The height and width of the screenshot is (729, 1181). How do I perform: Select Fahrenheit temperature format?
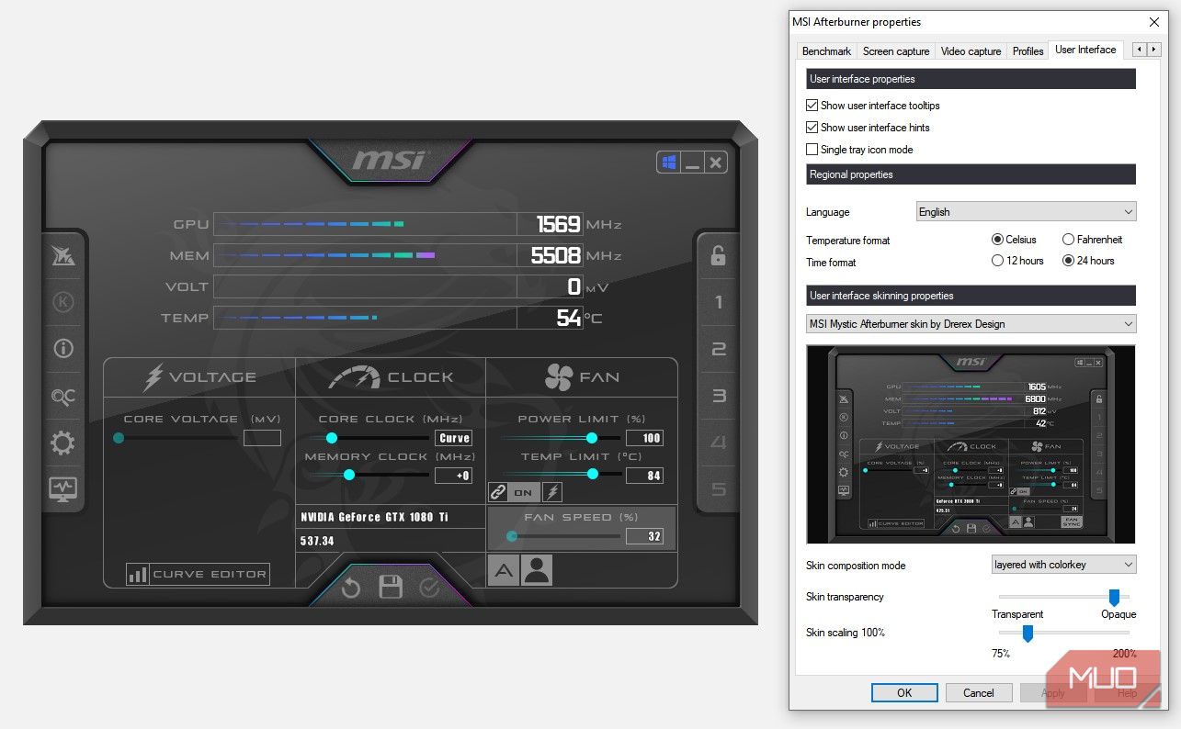pyautogui.click(x=1068, y=239)
